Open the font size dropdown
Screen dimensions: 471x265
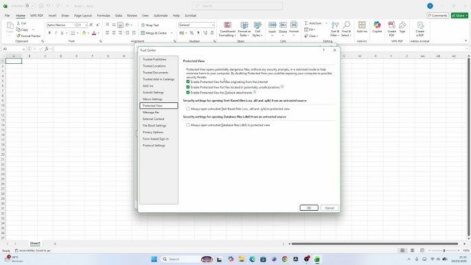click(x=86, y=25)
